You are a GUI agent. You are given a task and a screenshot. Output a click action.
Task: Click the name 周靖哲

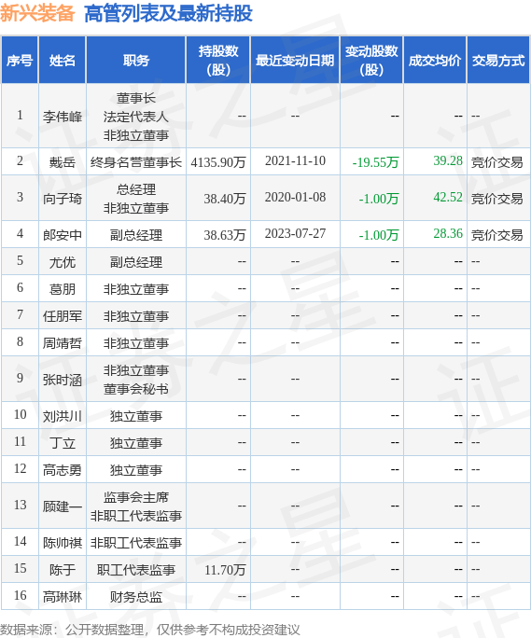[x=63, y=343]
